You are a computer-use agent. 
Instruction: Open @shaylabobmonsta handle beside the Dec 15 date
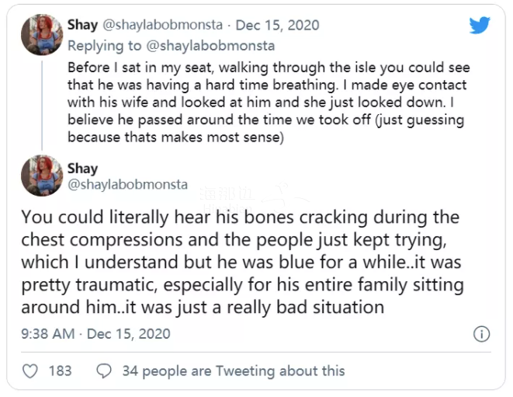point(168,24)
